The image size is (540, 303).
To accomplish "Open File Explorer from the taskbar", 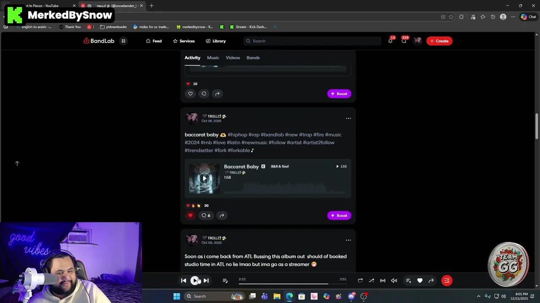I will 277,296.
